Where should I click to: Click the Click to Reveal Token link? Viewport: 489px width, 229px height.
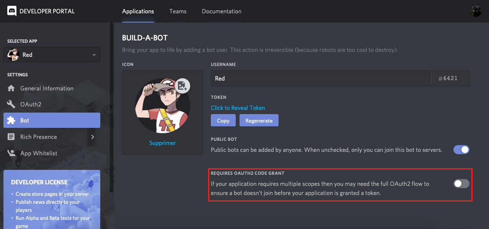coord(238,108)
